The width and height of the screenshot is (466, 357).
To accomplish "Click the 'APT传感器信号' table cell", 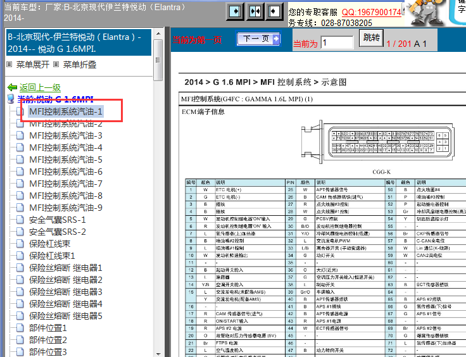I will click(349, 189).
